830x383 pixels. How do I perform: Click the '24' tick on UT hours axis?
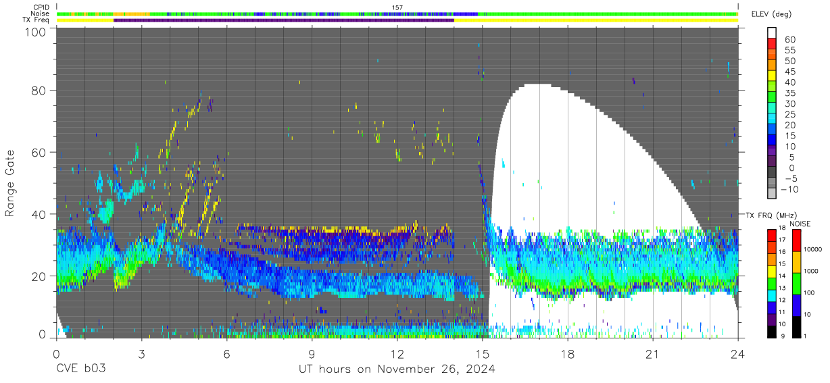coord(737,354)
